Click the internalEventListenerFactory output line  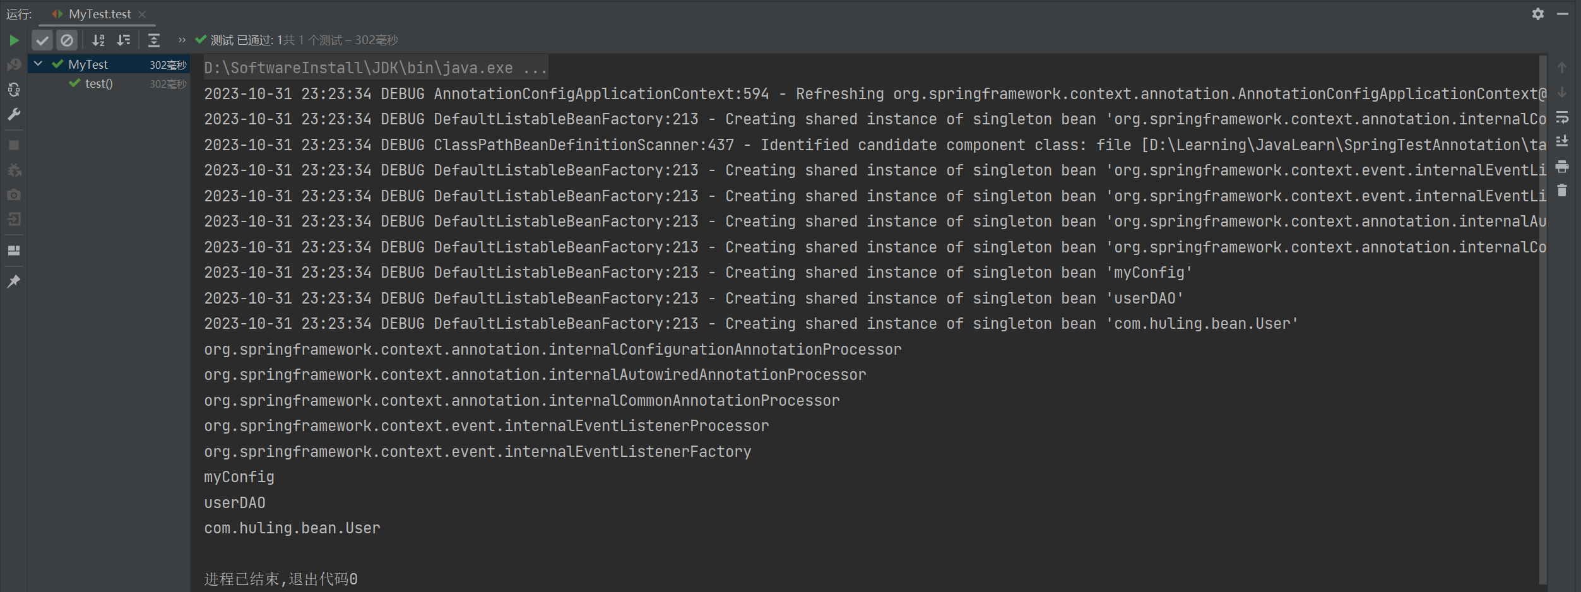(x=478, y=452)
